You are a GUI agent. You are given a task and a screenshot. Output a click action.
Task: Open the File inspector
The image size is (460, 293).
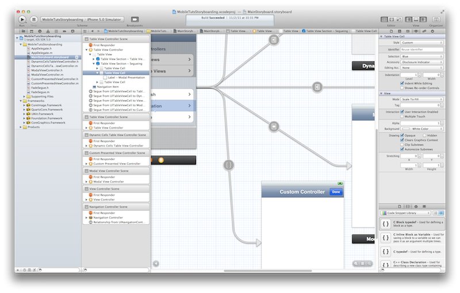[x=392, y=31]
